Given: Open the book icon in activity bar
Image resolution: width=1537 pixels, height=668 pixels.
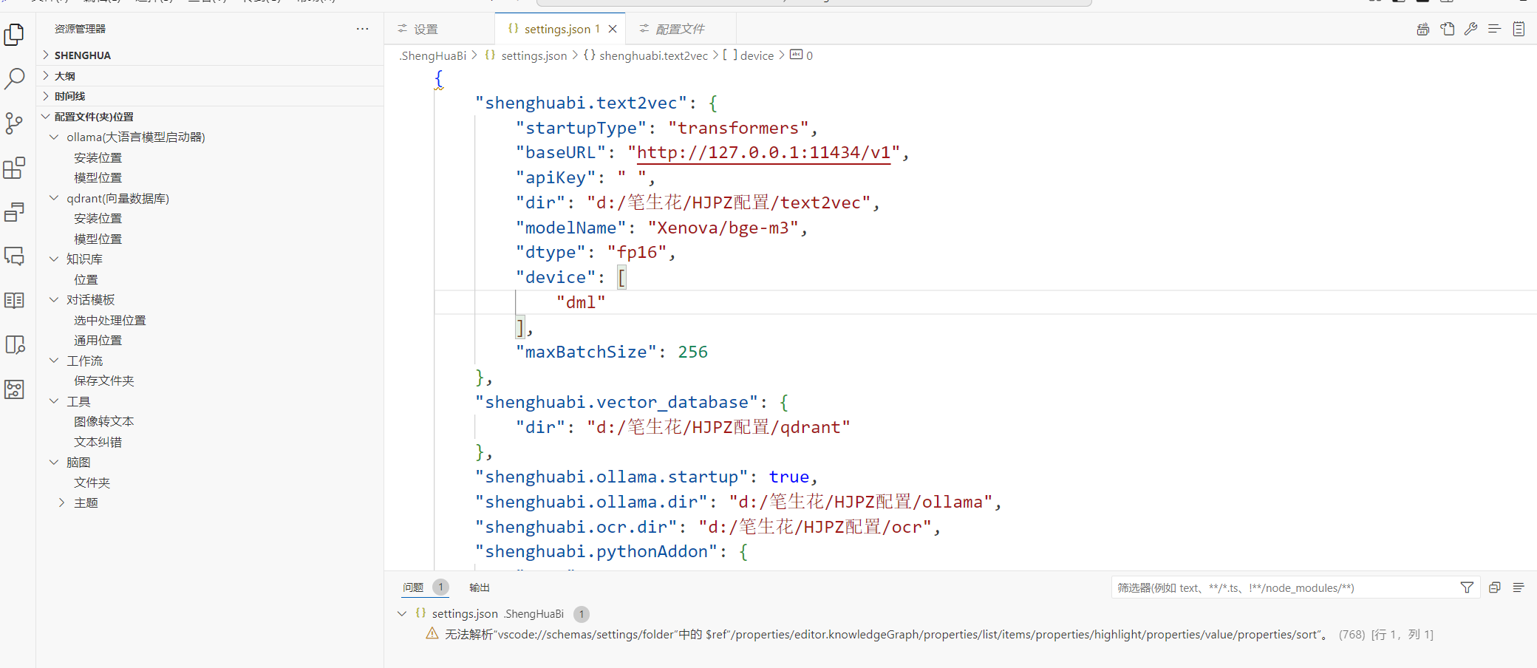Looking at the screenshot, I should (x=14, y=301).
